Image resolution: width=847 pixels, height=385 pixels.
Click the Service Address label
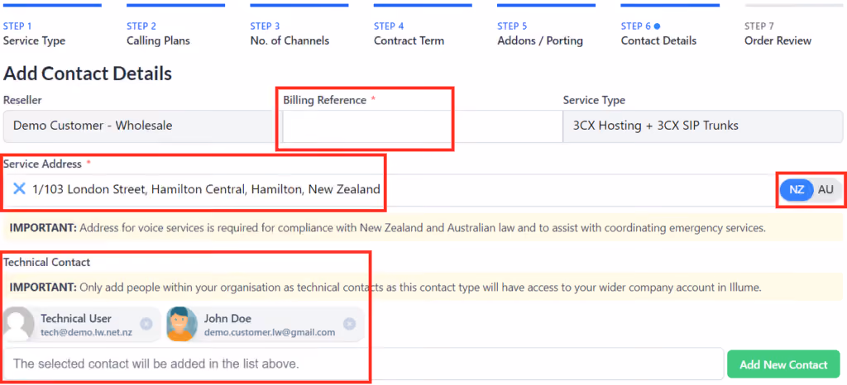(42, 164)
